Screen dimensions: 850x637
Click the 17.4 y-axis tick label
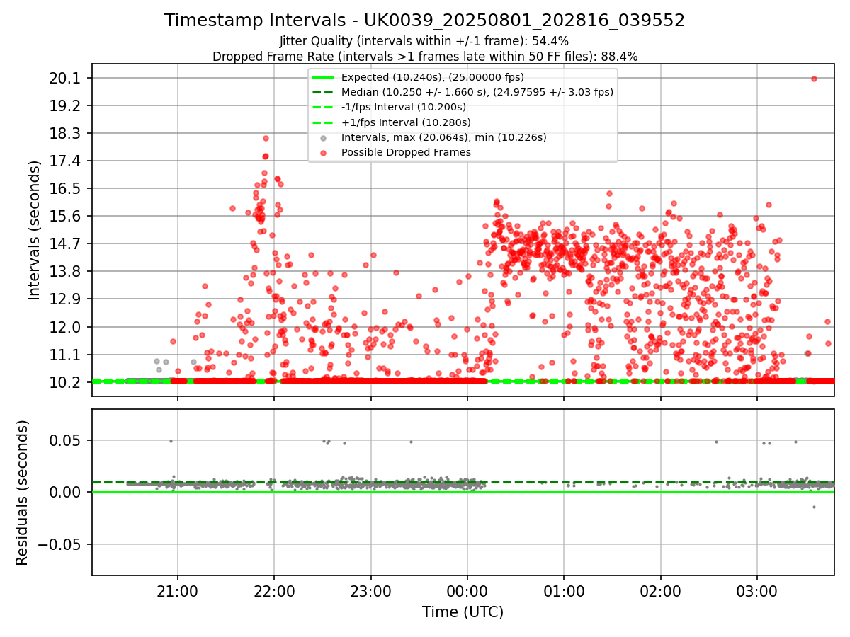[x=66, y=161]
